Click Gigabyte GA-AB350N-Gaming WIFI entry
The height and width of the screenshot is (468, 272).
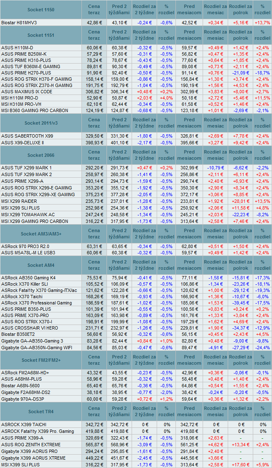pos(38,347)
